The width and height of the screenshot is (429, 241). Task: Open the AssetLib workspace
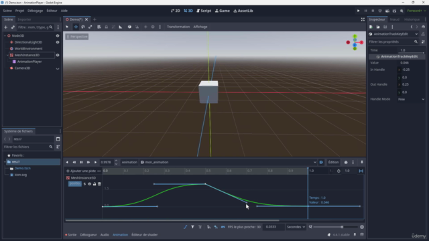coord(243,11)
